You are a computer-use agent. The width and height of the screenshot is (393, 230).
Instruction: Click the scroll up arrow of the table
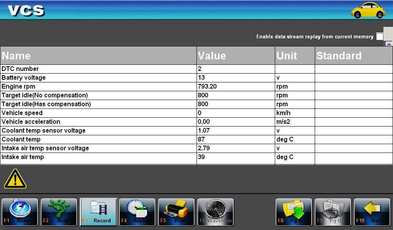[x=389, y=44]
